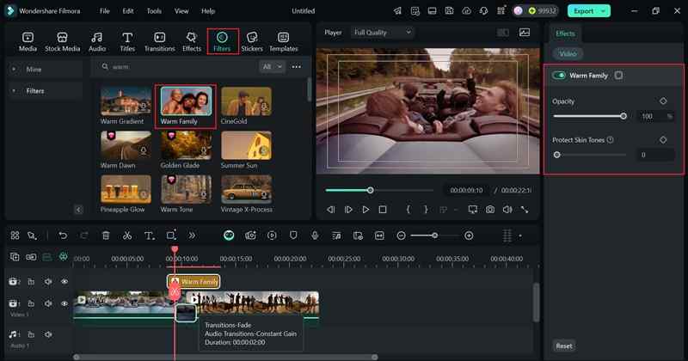Open Export dropdown arrow
Image resolution: width=688 pixels, height=361 pixels.
pyautogui.click(x=605, y=11)
